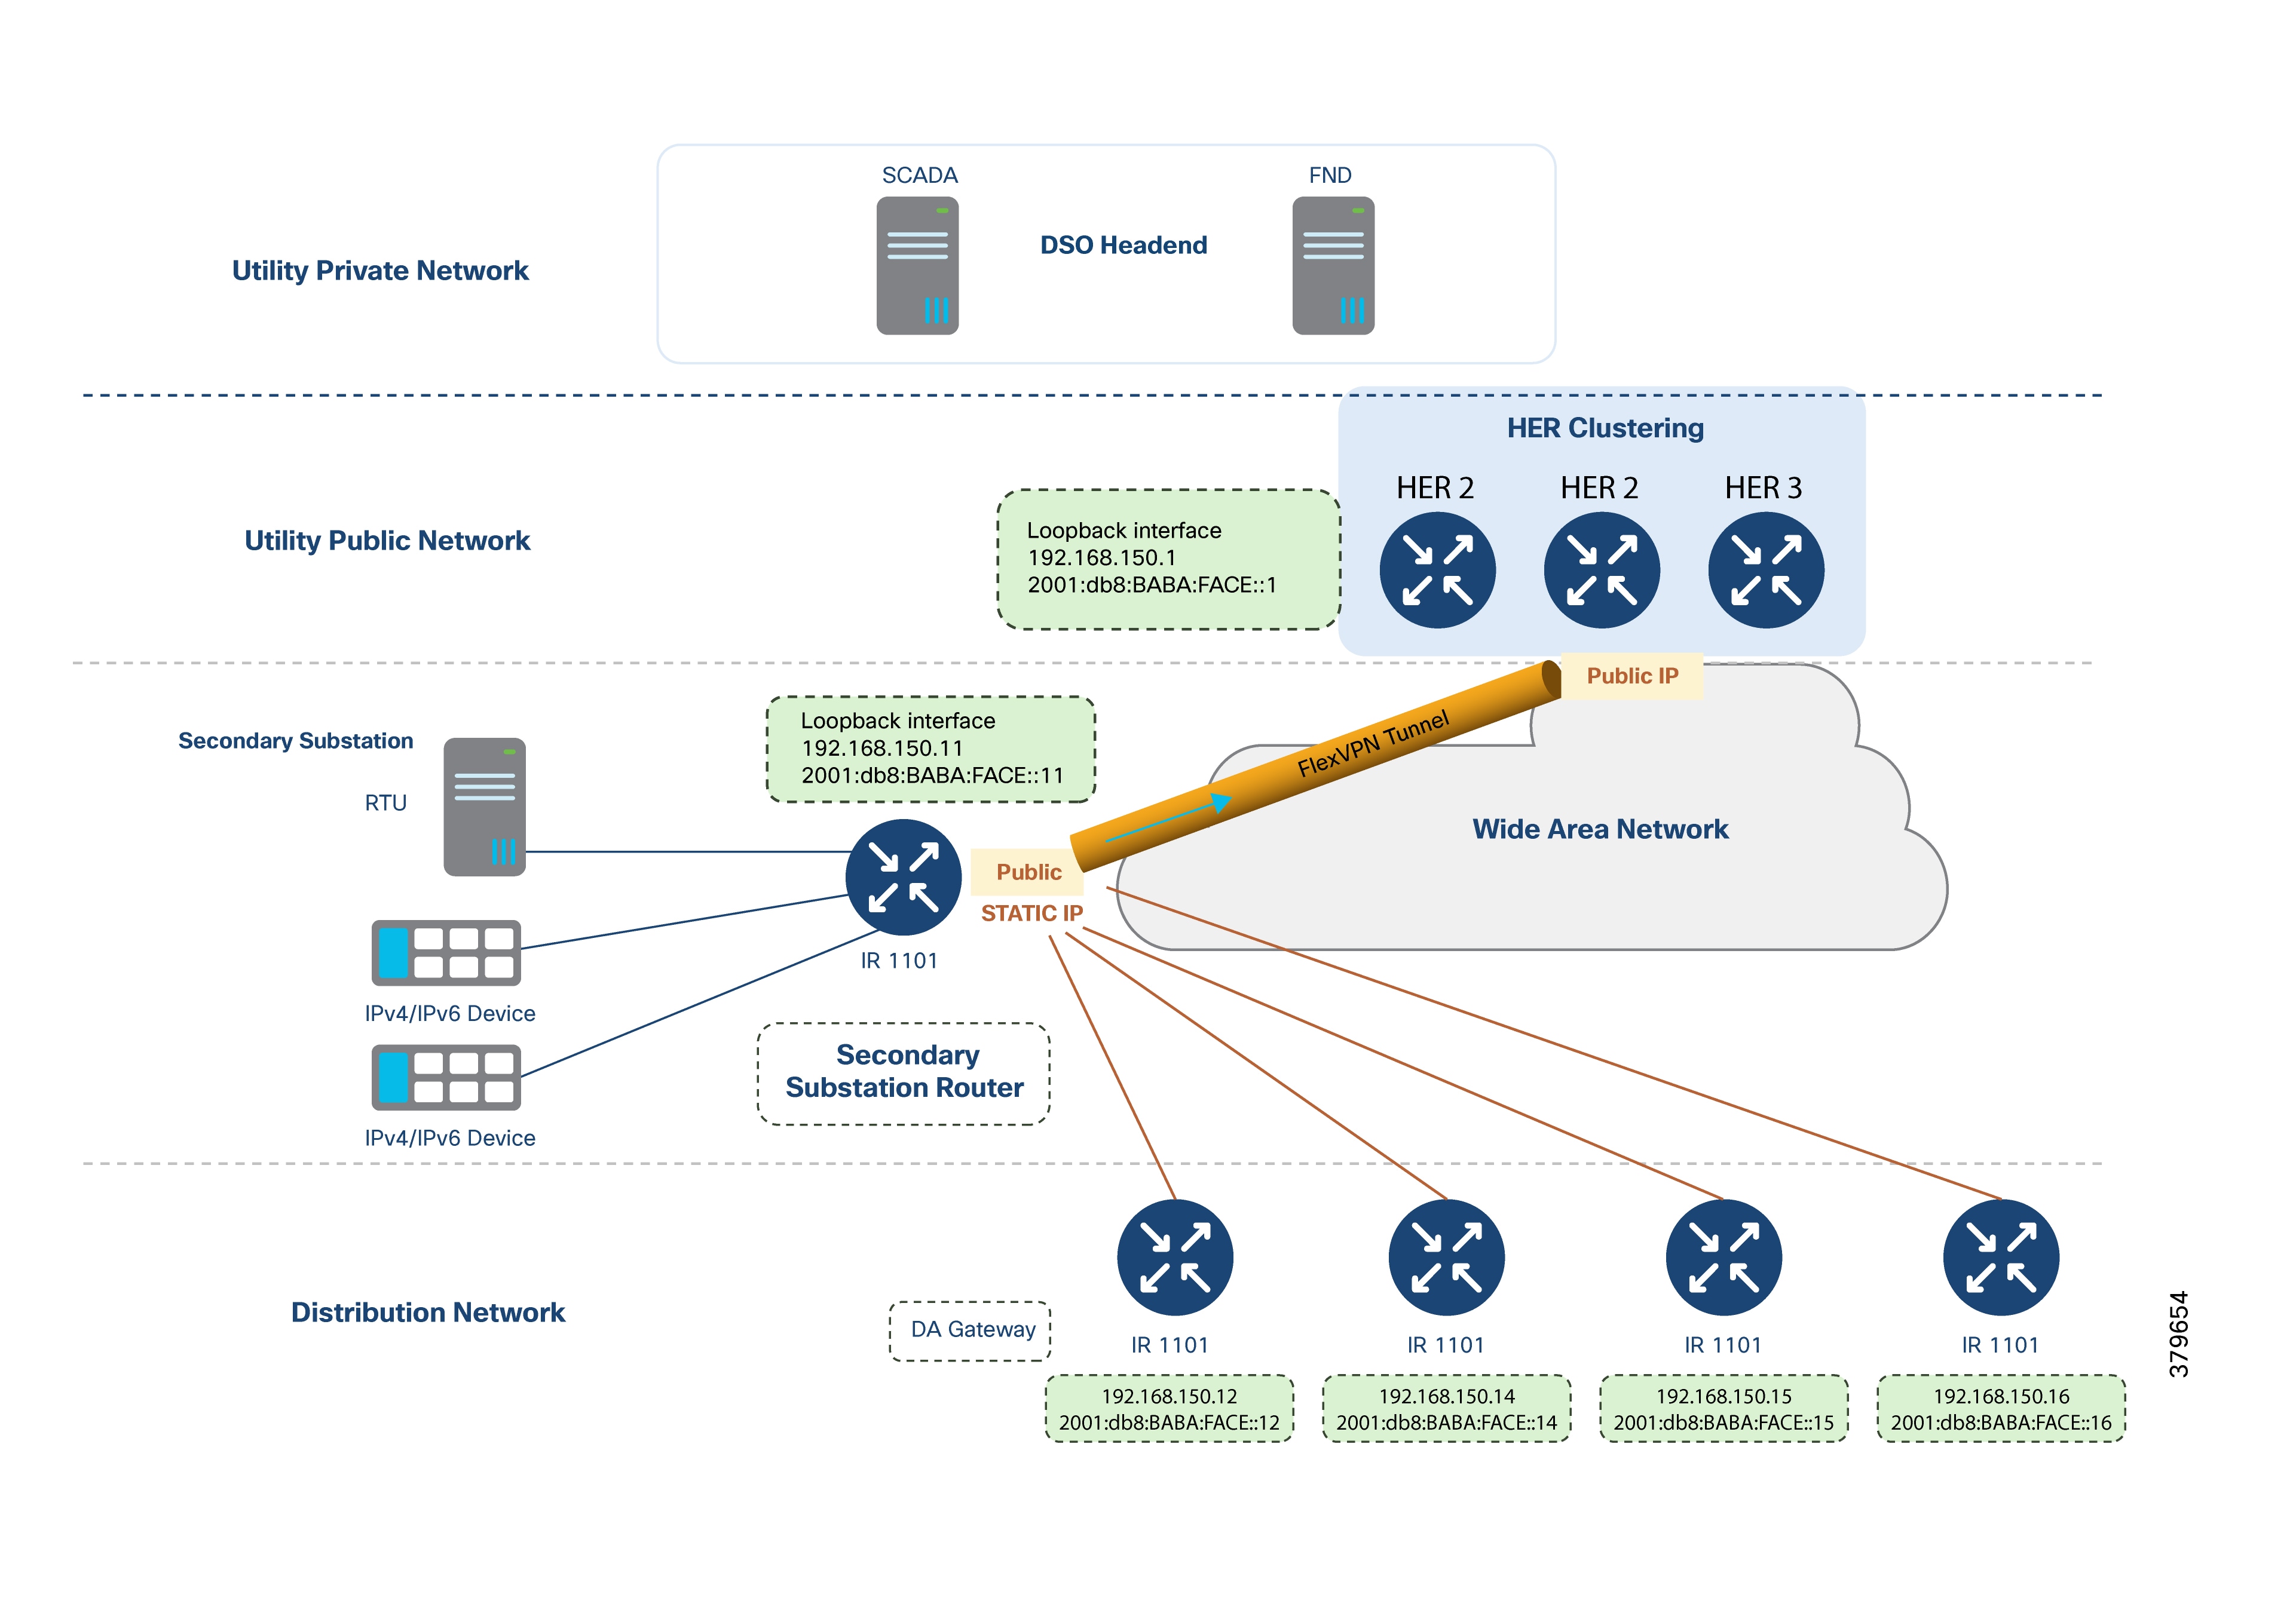Click the SCADA server icon

pos(917,265)
